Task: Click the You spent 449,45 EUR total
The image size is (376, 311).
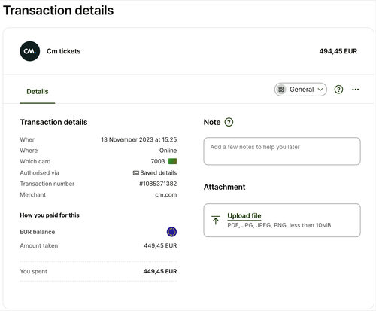Action: (160, 271)
